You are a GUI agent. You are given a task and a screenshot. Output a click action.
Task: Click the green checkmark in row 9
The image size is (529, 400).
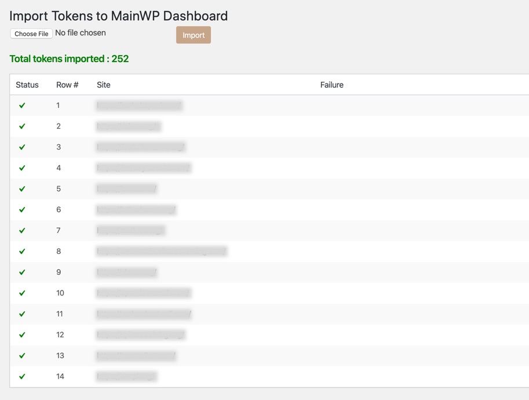click(x=22, y=272)
